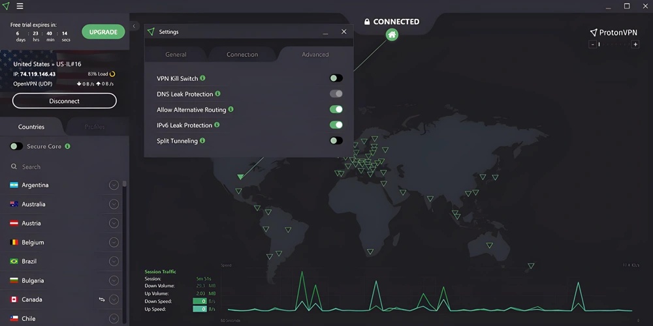Click the ProtonVPN logo in title bar
The width and height of the screenshot is (653, 326).
5,7
